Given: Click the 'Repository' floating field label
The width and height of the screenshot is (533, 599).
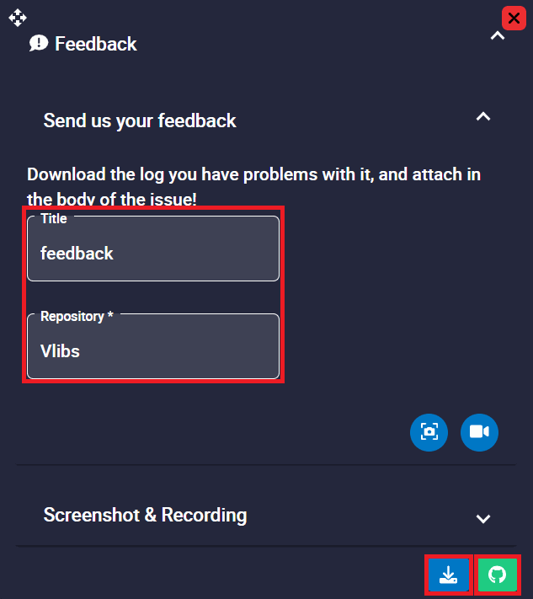Looking at the screenshot, I should pyautogui.click(x=72, y=317).
